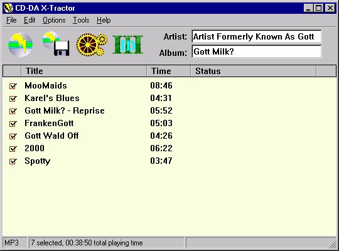Click the CD lightning bolt extract icon

[x=20, y=45]
